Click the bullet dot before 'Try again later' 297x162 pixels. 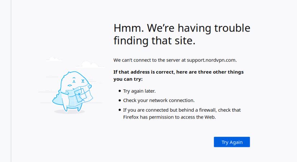pos(120,91)
